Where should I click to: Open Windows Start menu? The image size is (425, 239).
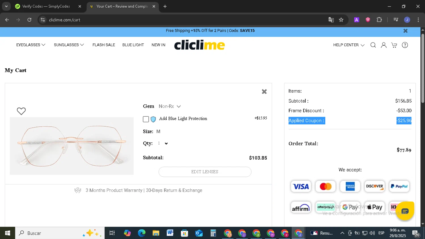click(x=7, y=233)
